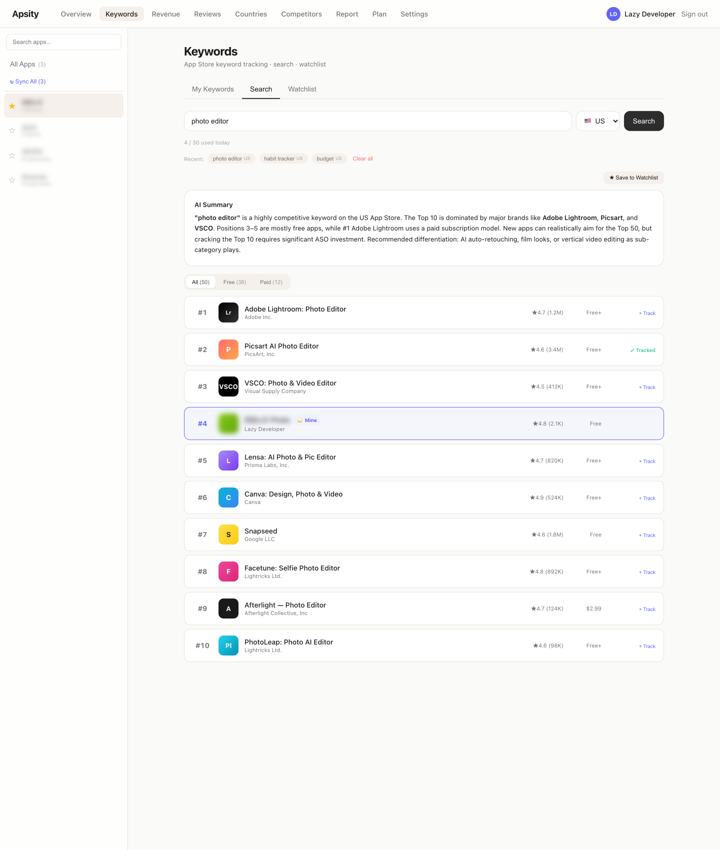Click the VSCO app icon

point(228,386)
